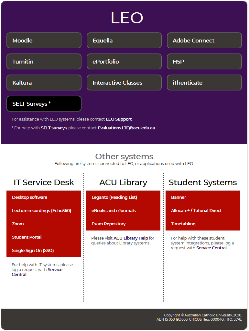Go to Kaltura

point(44,83)
